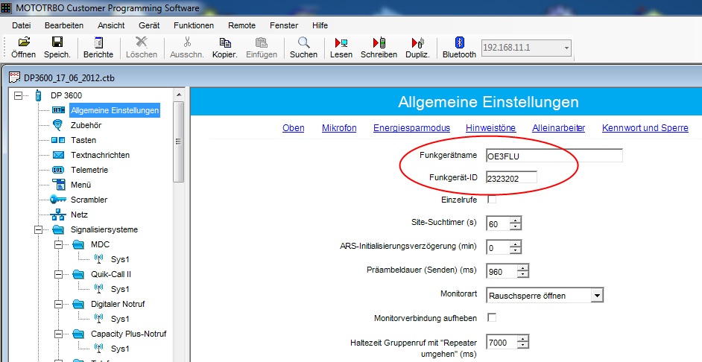Open the Berichte reports icon

98,42
